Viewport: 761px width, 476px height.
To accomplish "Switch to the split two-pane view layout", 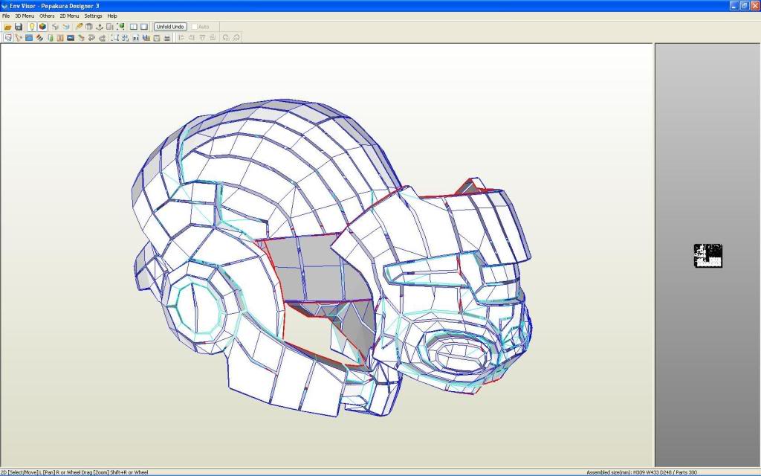I will [x=134, y=27].
